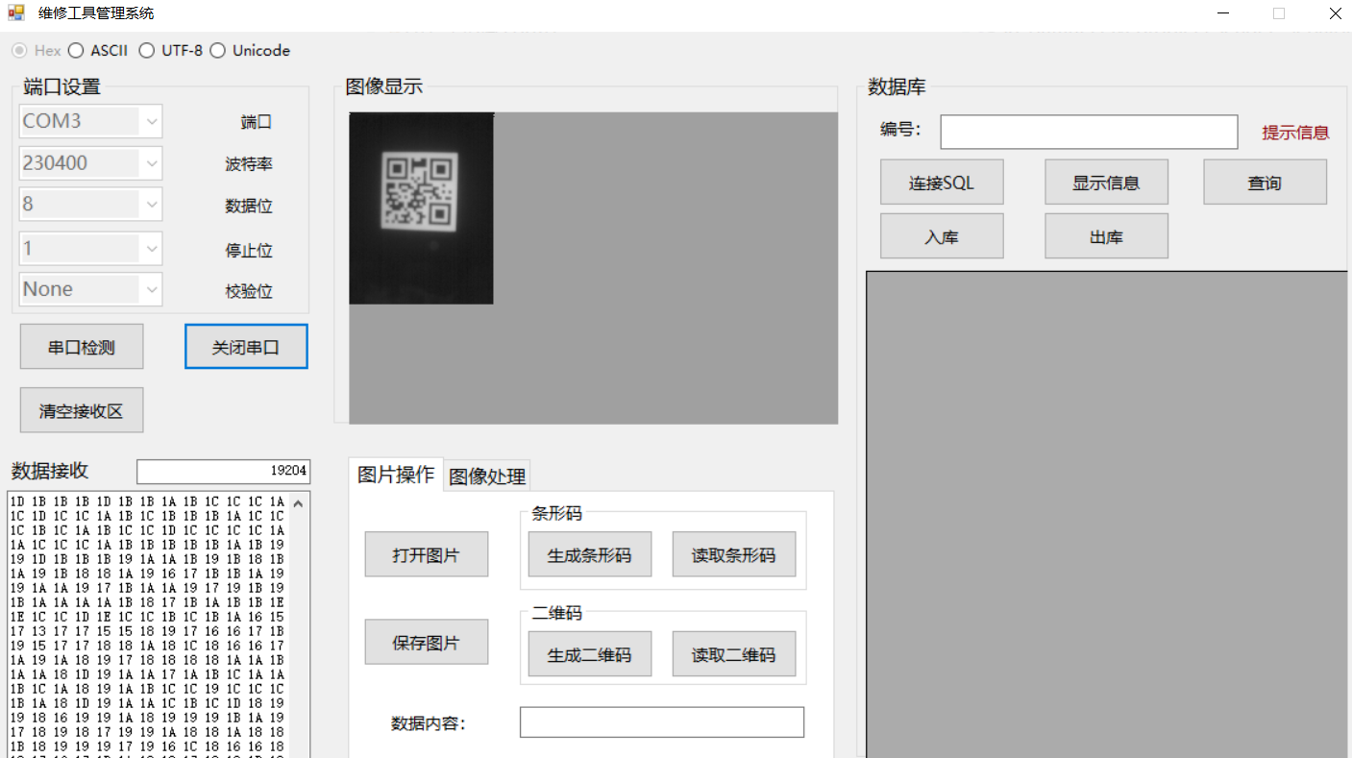Click the 清空接收区 button

coord(82,411)
